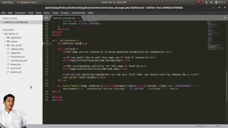Image resolution: width=228 pixels, height=128 pixels.
Task: Click the battery status icon
Action: [216, 2]
